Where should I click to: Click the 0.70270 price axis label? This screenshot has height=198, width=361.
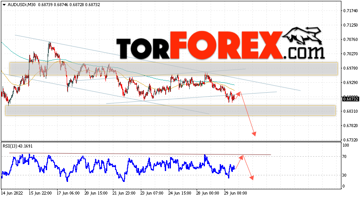tap(351, 54)
